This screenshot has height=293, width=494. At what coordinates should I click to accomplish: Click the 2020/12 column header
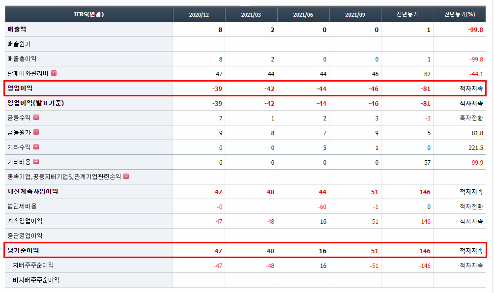(x=199, y=14)
